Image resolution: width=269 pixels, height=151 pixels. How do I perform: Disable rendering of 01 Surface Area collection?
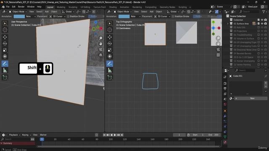coord(266,23)
